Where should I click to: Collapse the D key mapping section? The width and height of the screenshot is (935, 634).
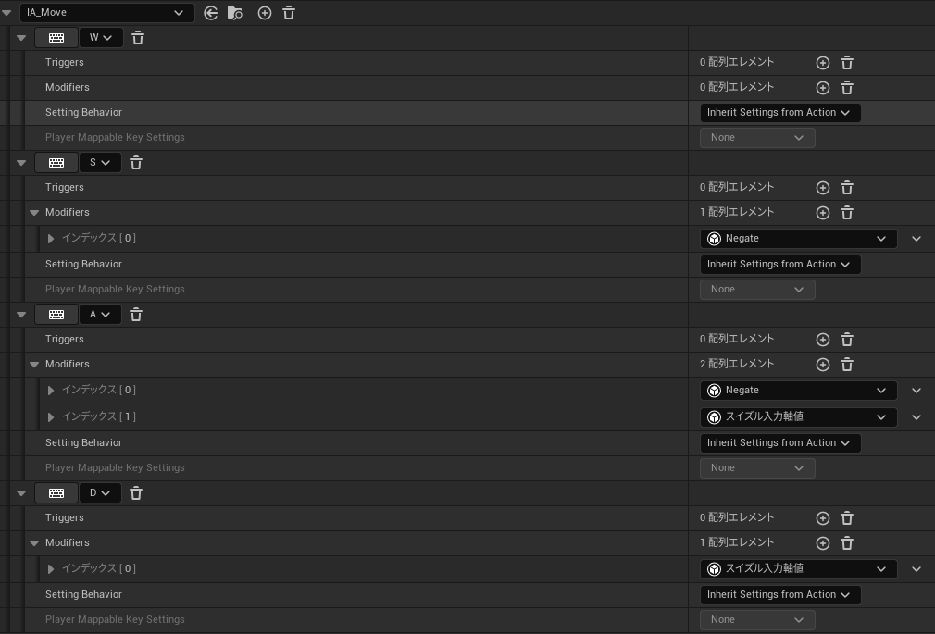click(21, 493)
